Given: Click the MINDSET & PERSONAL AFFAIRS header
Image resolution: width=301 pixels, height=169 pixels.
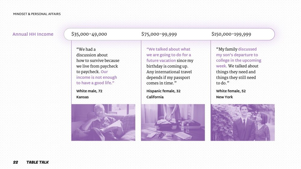Looking at the screenshot, I should point(37,14).
